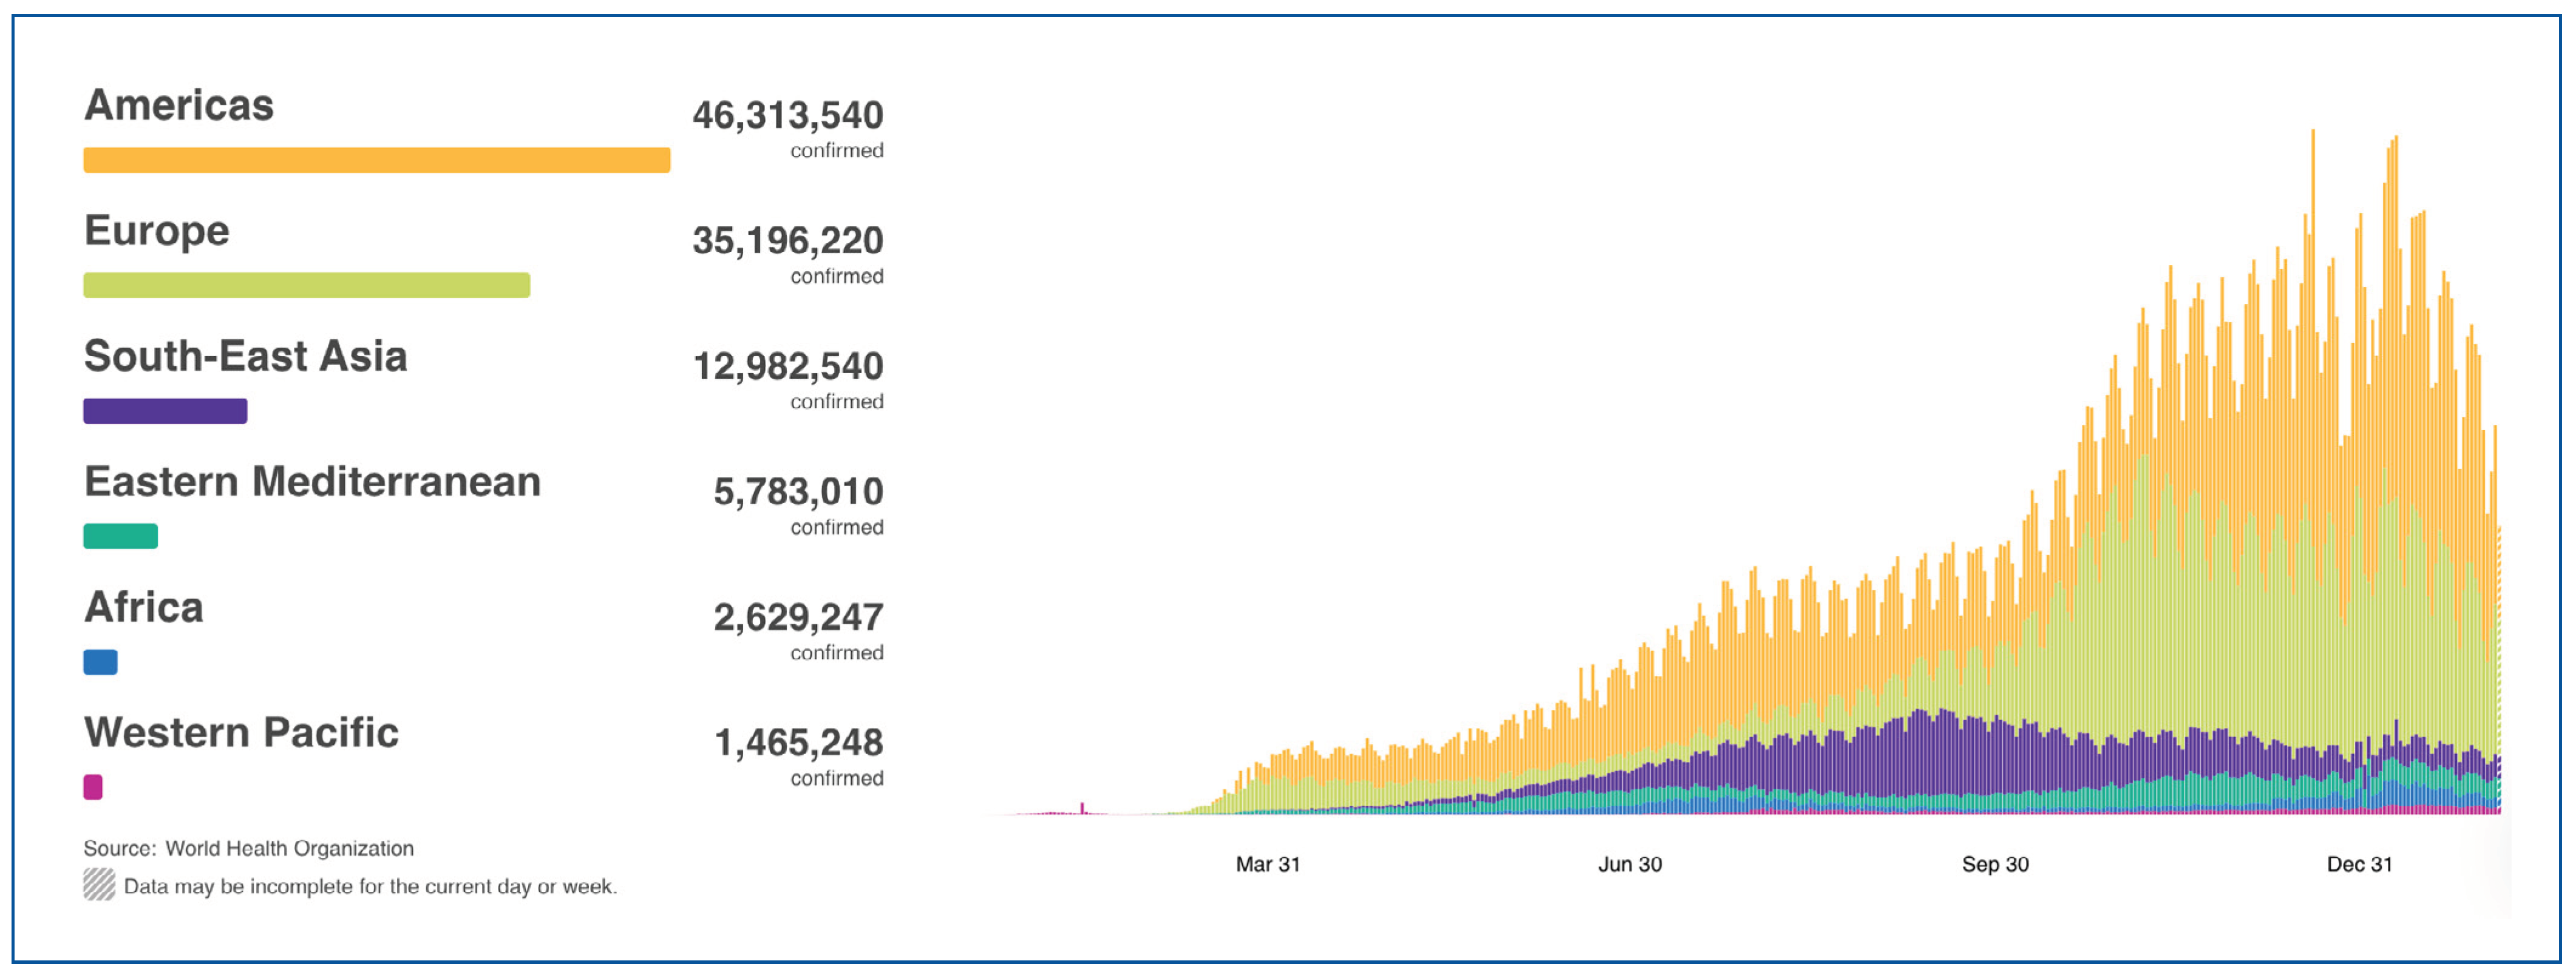Click the hatched incomplete-data legend icon
The image size is (2576, 978).
(99, 885)
